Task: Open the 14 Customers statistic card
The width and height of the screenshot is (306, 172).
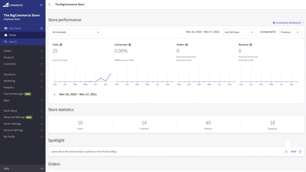Action: (144, 125)
